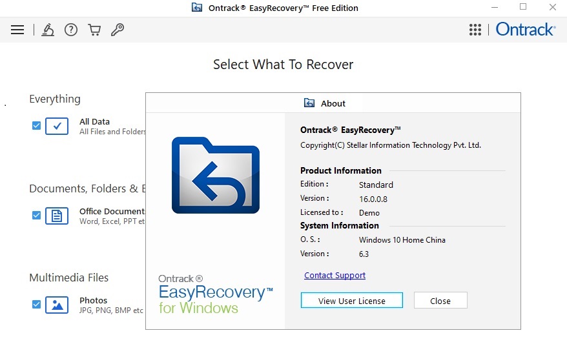Toggle the Photos checkbox
567x355 pixels.
click(x=36, y=305)
